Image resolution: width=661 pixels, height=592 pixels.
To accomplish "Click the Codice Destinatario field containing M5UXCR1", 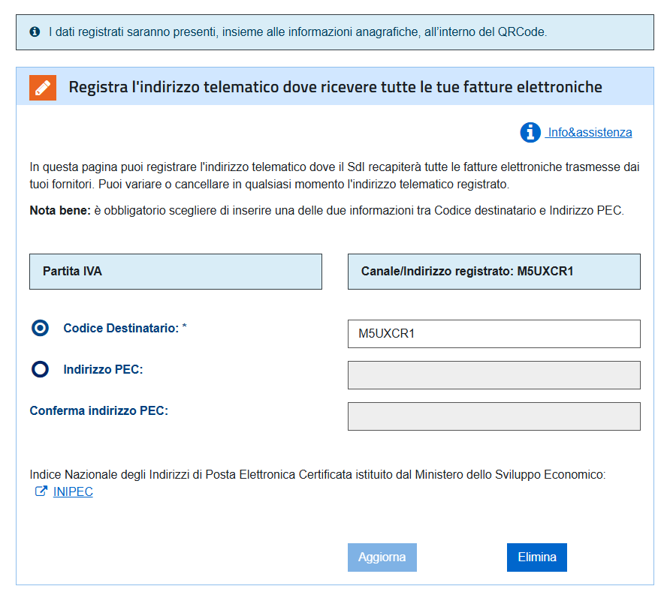I will 493,334.
